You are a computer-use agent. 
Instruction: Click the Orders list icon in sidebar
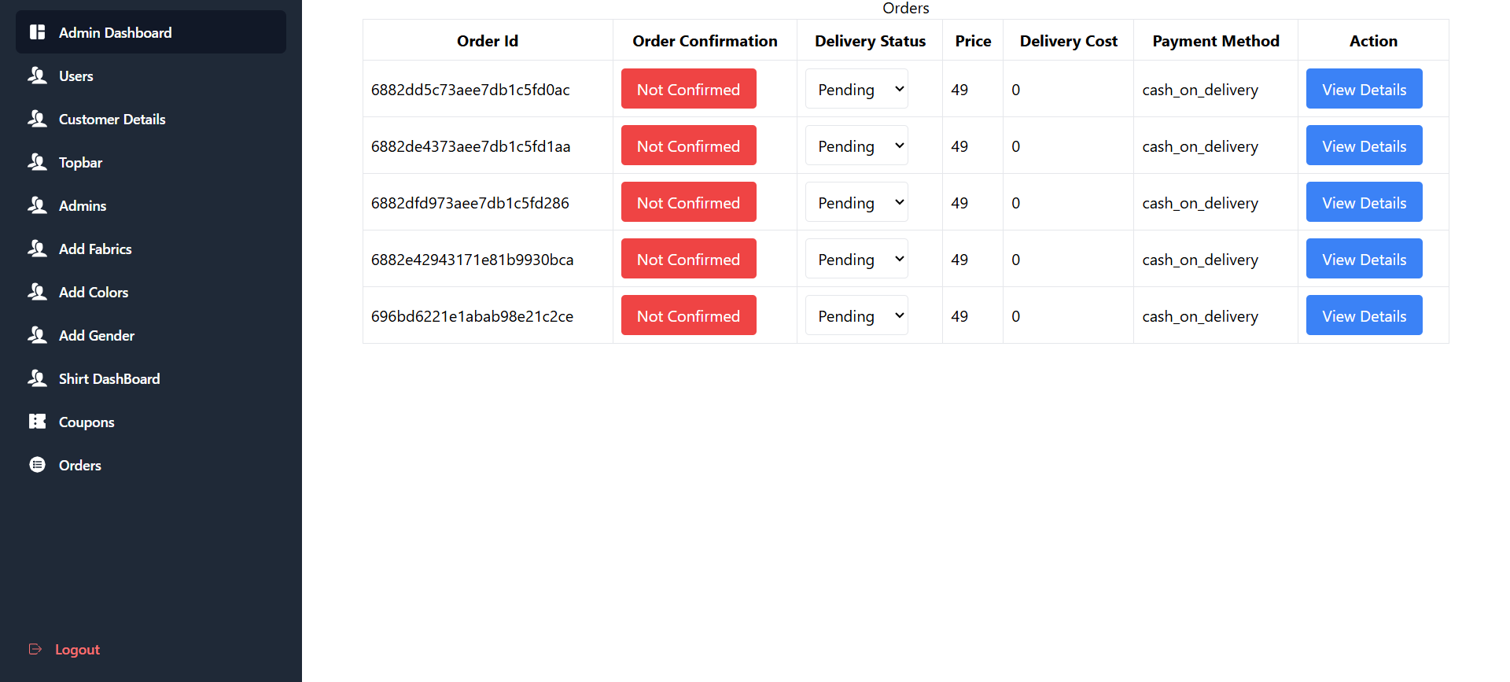click(37, 465)
